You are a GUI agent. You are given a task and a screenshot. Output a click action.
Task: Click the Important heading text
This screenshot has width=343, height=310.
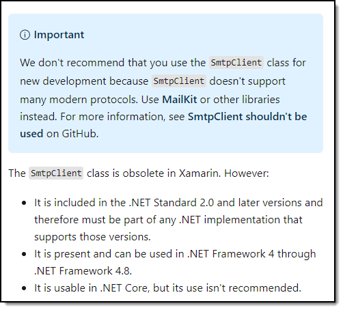coord(59,35)
